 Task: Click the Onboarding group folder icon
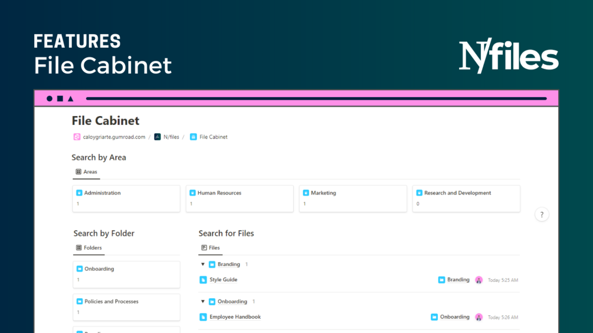pos(212,302)
